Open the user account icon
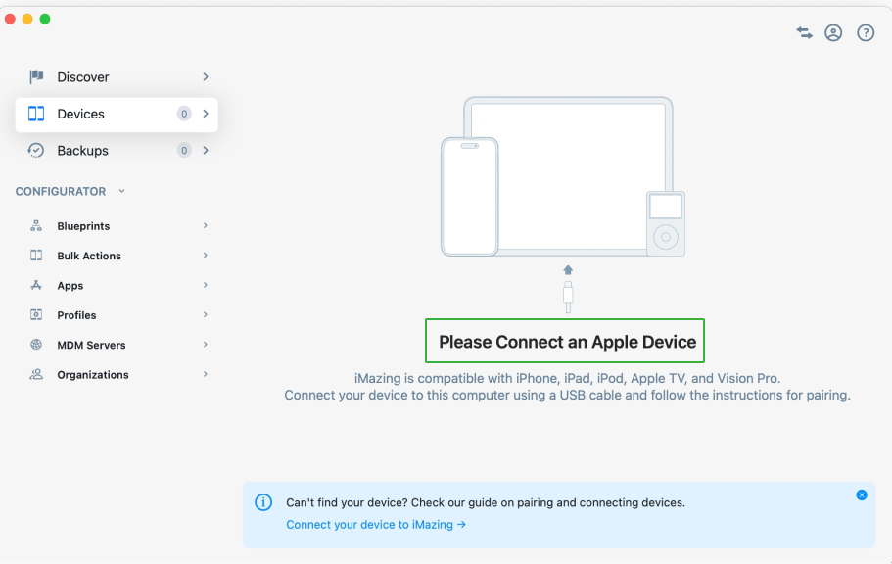 tap(833, 32)
